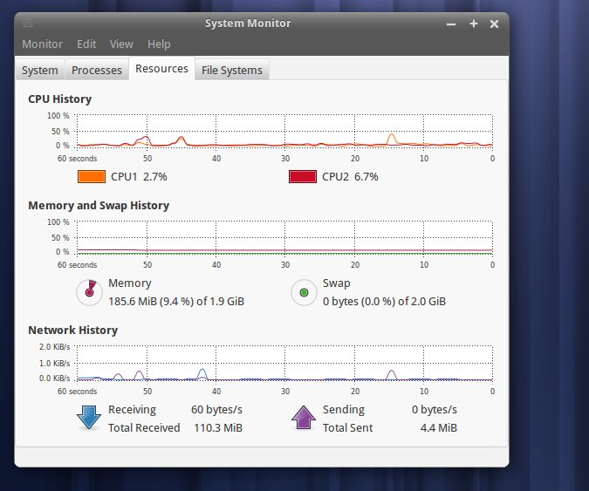
Task: Switch to the System tab
Action: [x=40, y=70]
